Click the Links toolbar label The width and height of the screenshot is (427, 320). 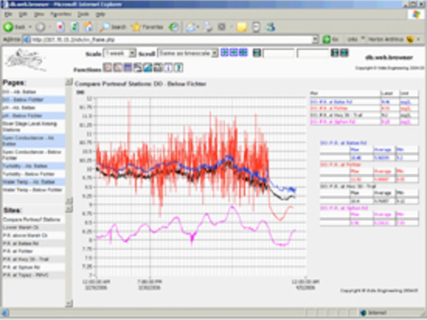pyautogui.click(x=352, y=40)
